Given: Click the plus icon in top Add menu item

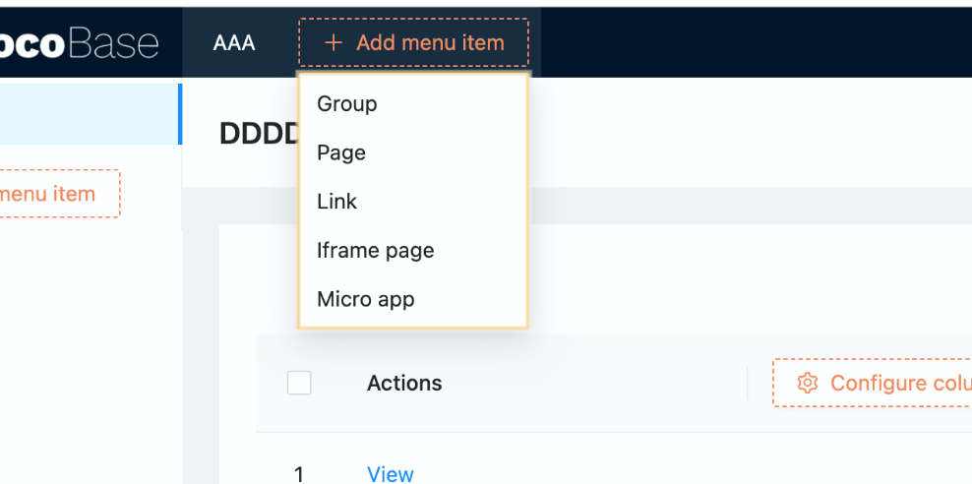Looking at the screenshot, I should [x=334, y=42].
